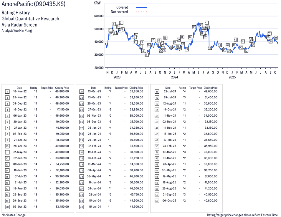Click the numbered box 1 in the rating table
Viewport: 281px width, 217px height.
(7, 92)
